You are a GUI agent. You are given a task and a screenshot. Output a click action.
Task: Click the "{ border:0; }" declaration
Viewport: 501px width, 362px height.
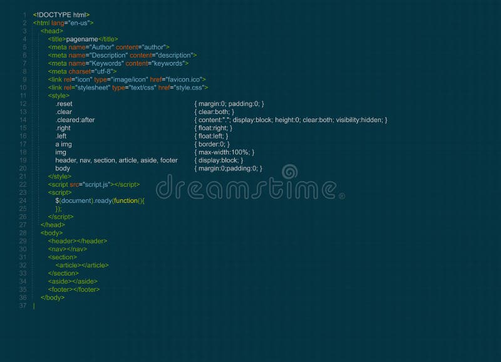(x=212, y=145)
